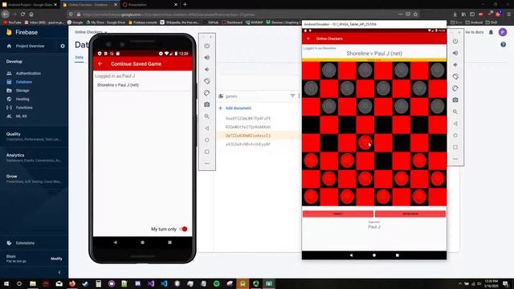
Task: Expand the Grow section in the sidebar
Action: coord(34,178)
